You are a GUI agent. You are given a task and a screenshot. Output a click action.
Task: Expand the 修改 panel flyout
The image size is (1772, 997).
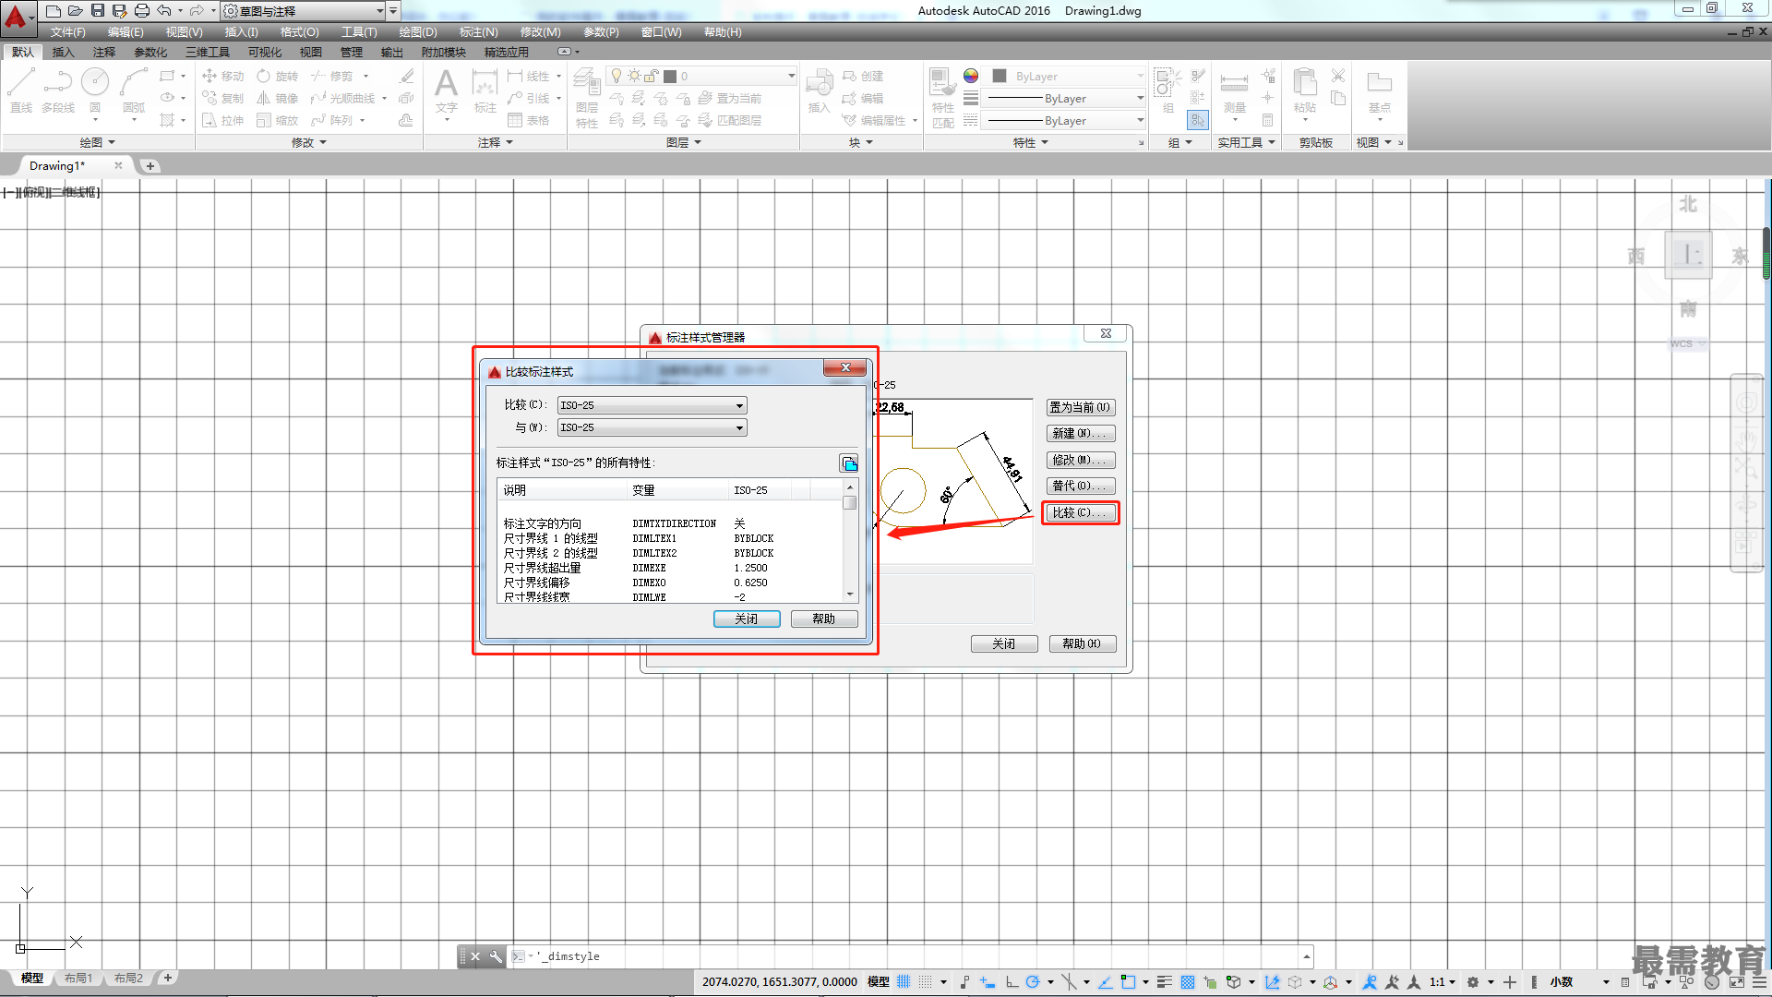[309, 142]
